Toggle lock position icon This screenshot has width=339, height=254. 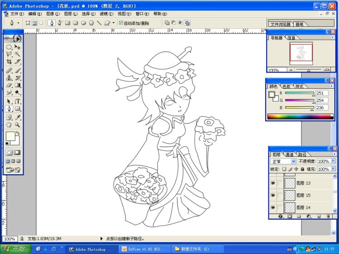[296, 169]
